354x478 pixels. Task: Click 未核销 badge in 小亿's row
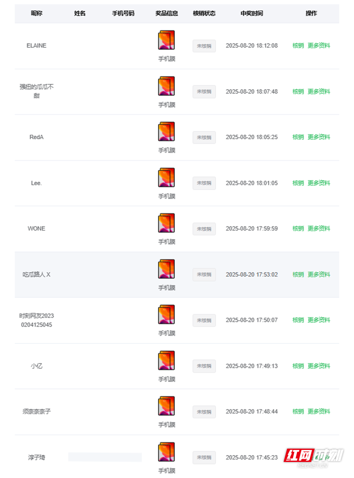tap(204, 366)
